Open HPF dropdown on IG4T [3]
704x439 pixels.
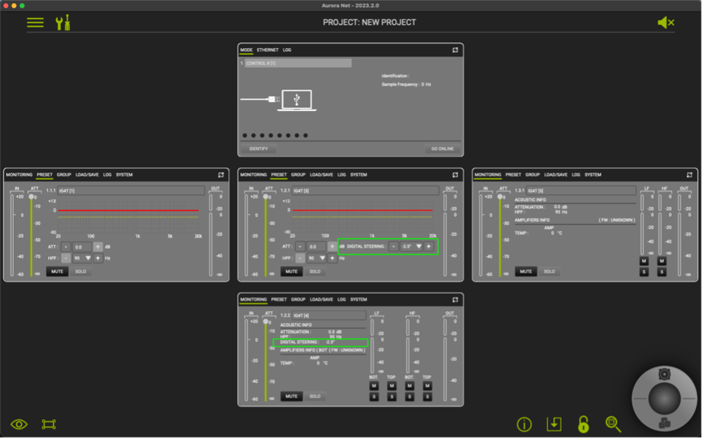coord(322,258)
